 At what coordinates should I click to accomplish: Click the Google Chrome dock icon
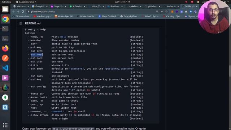[x=5, y=19]
